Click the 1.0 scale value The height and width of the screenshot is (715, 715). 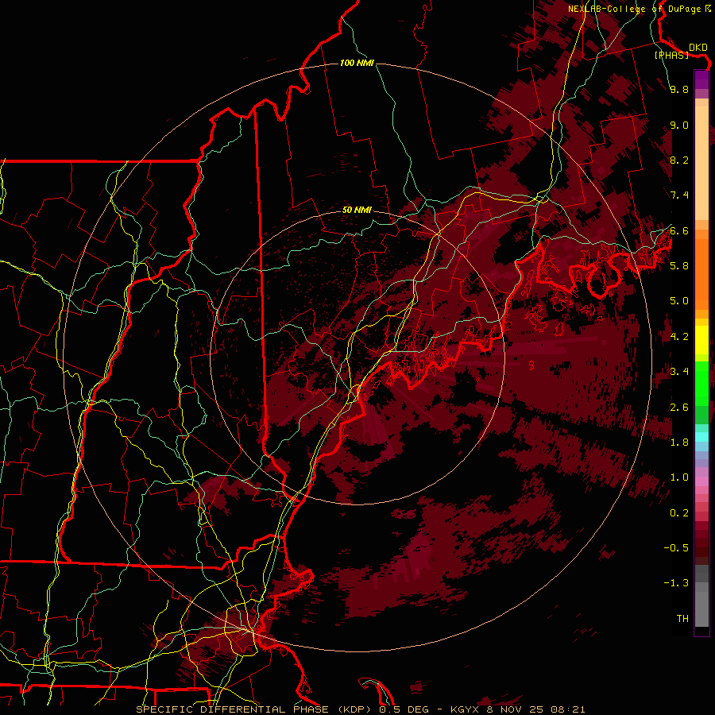pyautogui.click(x=679, y=477)
